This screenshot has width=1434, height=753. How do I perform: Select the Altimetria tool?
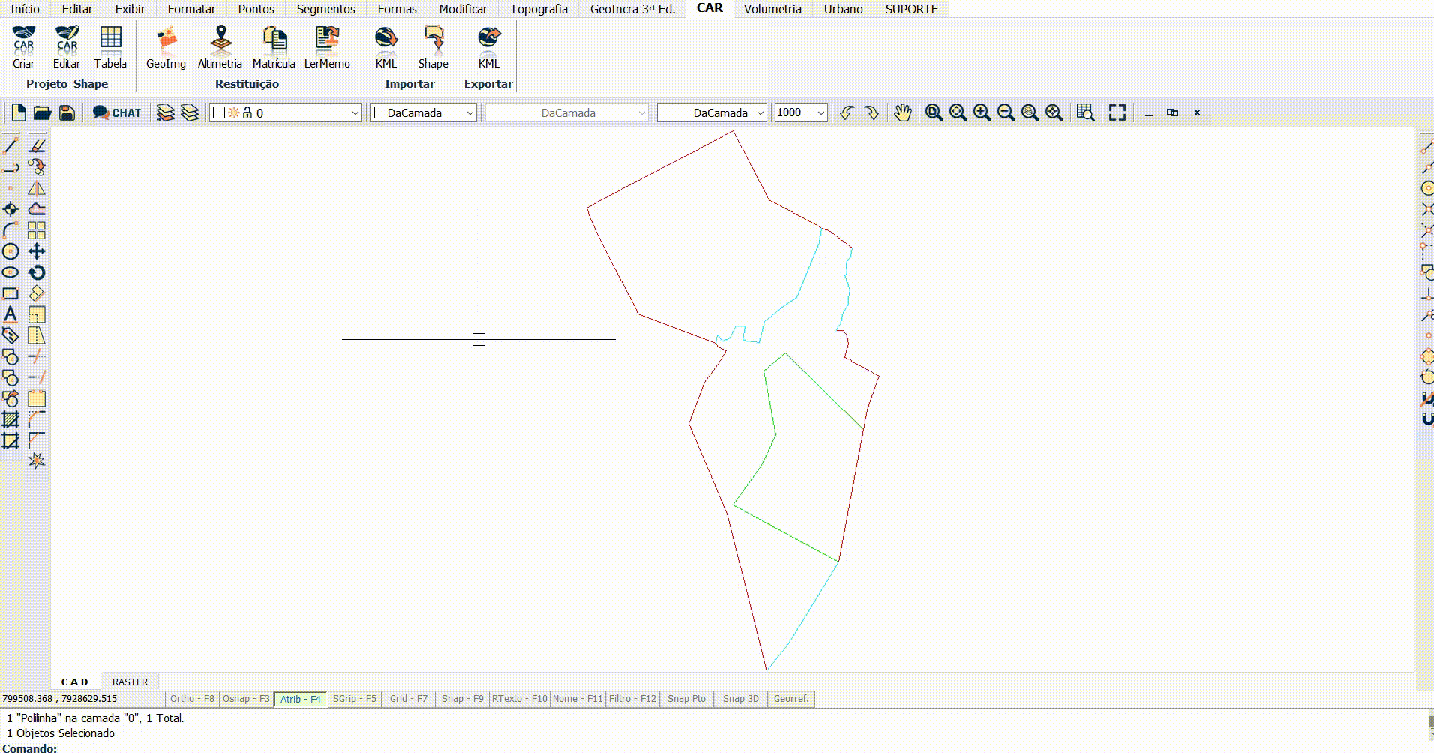[220, 47]
